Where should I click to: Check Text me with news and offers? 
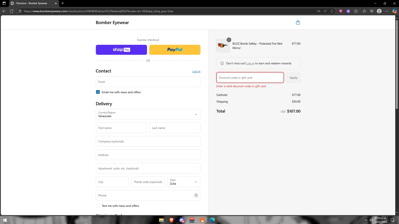98,206
